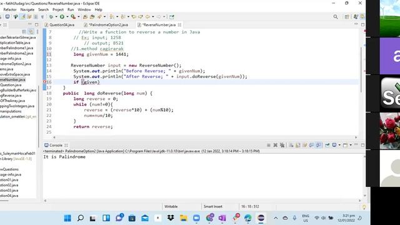
Task: Click the Clear Console icon
Action: point(291,145)
